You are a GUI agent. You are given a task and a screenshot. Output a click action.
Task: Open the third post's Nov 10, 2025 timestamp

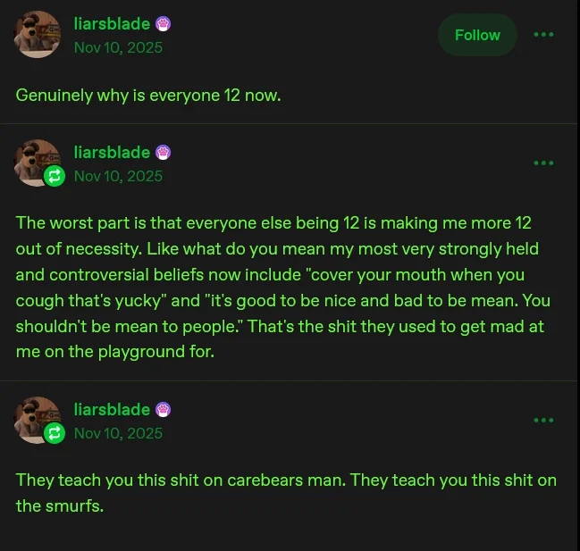click(118, 433)
